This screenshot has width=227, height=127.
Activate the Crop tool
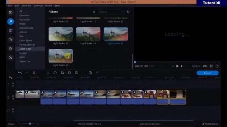pos(62,73)
